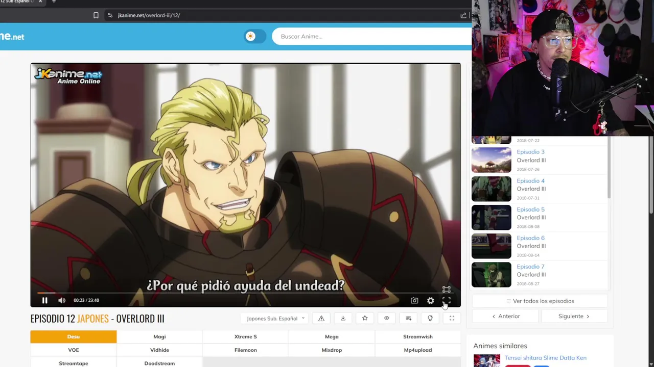
Task: Click the episode list scrollbar
Action: coord(609,168)
